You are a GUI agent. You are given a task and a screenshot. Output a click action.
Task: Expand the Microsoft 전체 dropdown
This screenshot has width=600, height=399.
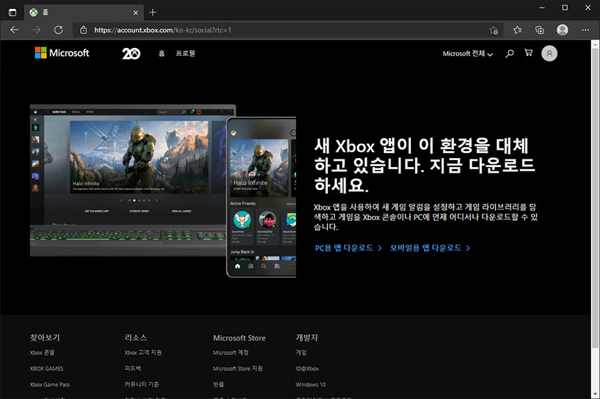tap(467, 54)
